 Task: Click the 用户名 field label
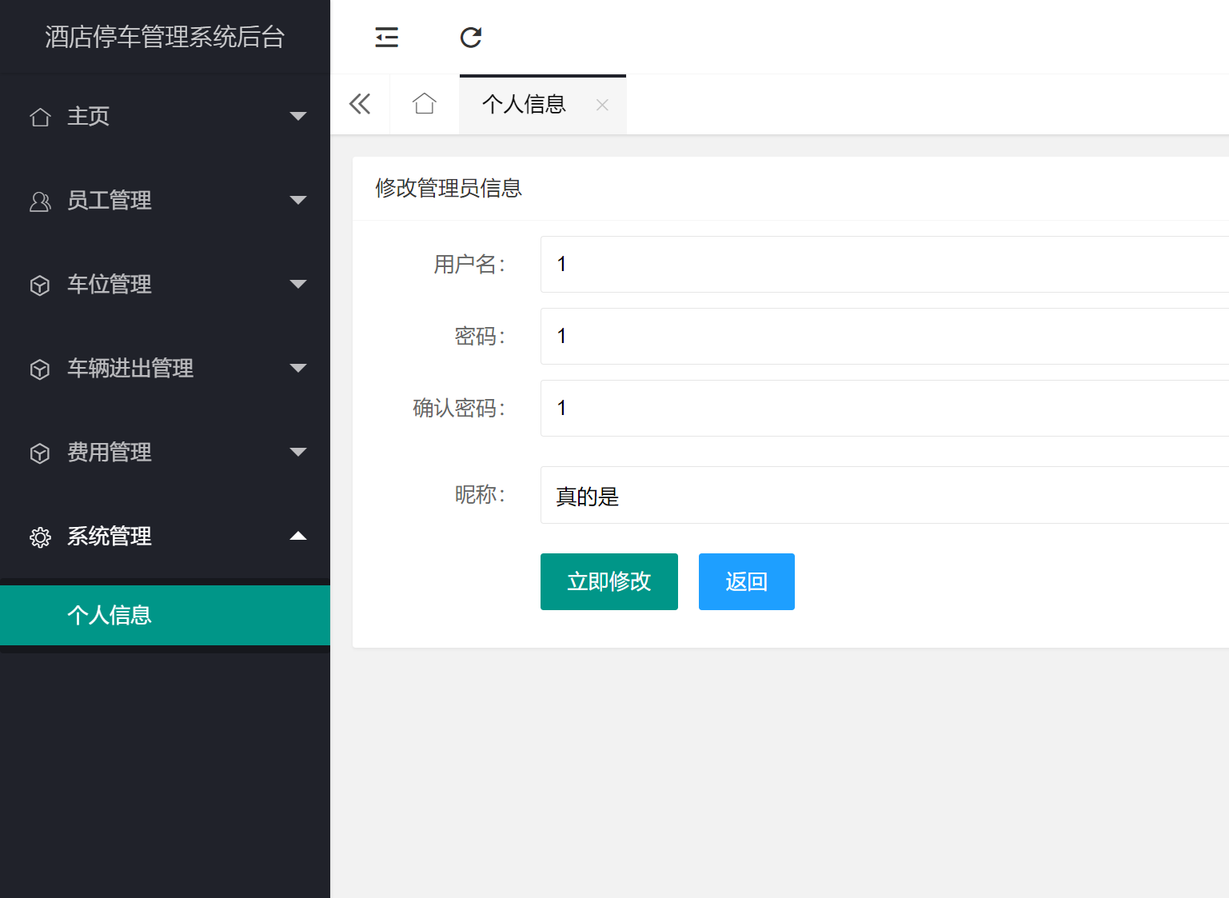click(x=469, y=264)
